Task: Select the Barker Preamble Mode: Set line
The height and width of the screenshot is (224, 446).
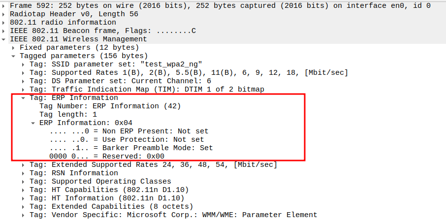Action: click(x=131, y=148)
